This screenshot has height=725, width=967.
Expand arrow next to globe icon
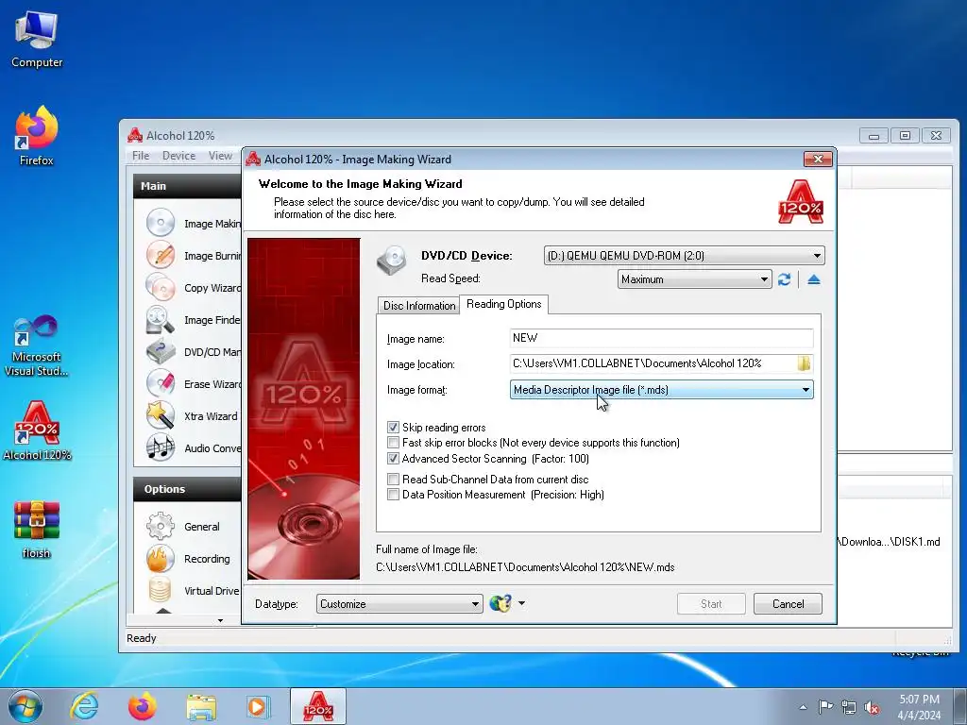coord(521,603)
